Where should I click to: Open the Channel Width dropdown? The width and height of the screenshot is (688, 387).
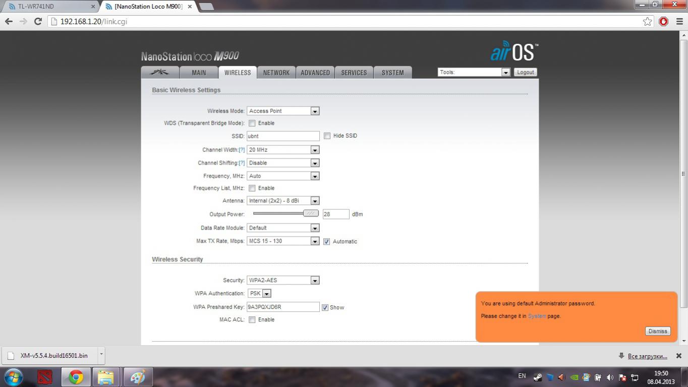283,150
